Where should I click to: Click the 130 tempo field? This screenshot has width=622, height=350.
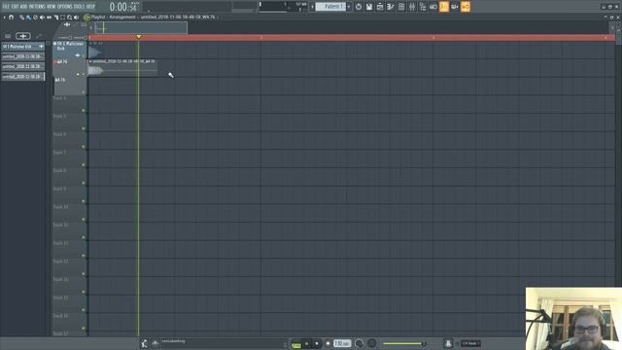(x=342, y=343)
